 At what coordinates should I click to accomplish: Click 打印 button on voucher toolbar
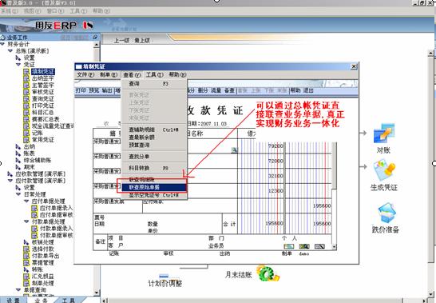81,90
